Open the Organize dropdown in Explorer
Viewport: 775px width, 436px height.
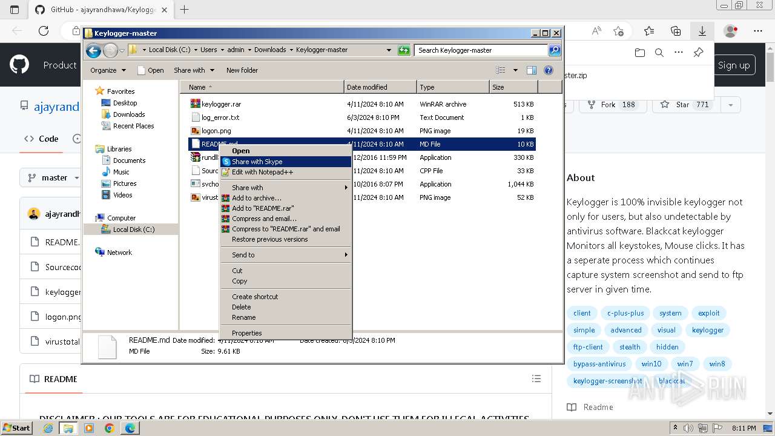[108, 70]
